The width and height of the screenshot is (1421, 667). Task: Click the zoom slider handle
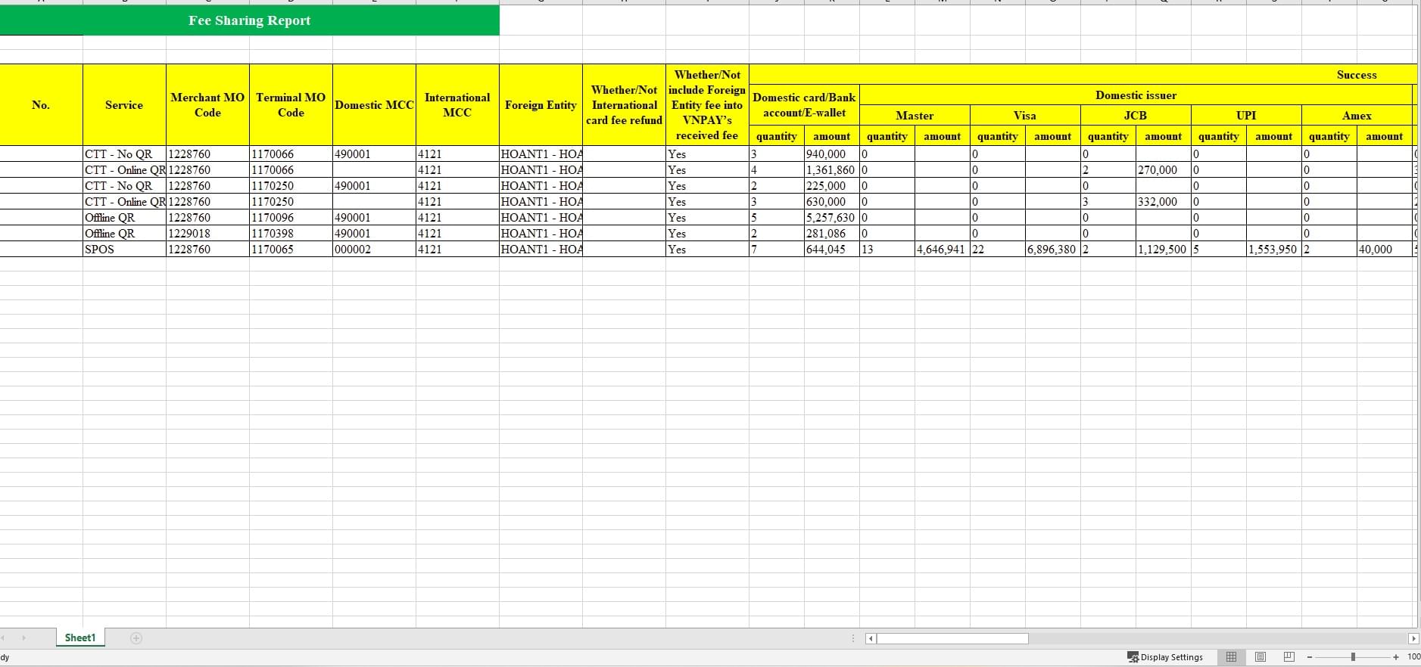coord(1353,657)
